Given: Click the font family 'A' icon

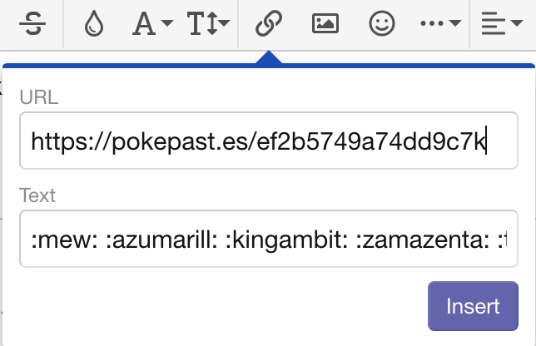Looking at the screenshot, I should [x=144, y=25].
